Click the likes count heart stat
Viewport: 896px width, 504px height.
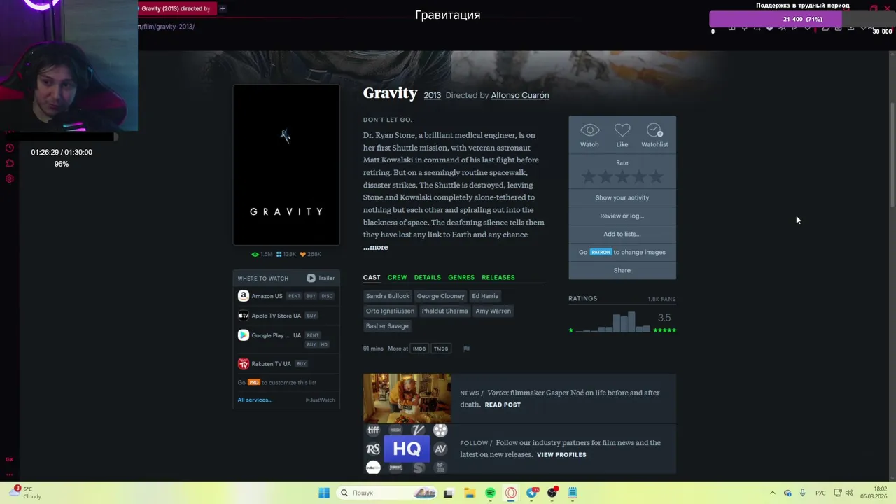coord(310,255)
